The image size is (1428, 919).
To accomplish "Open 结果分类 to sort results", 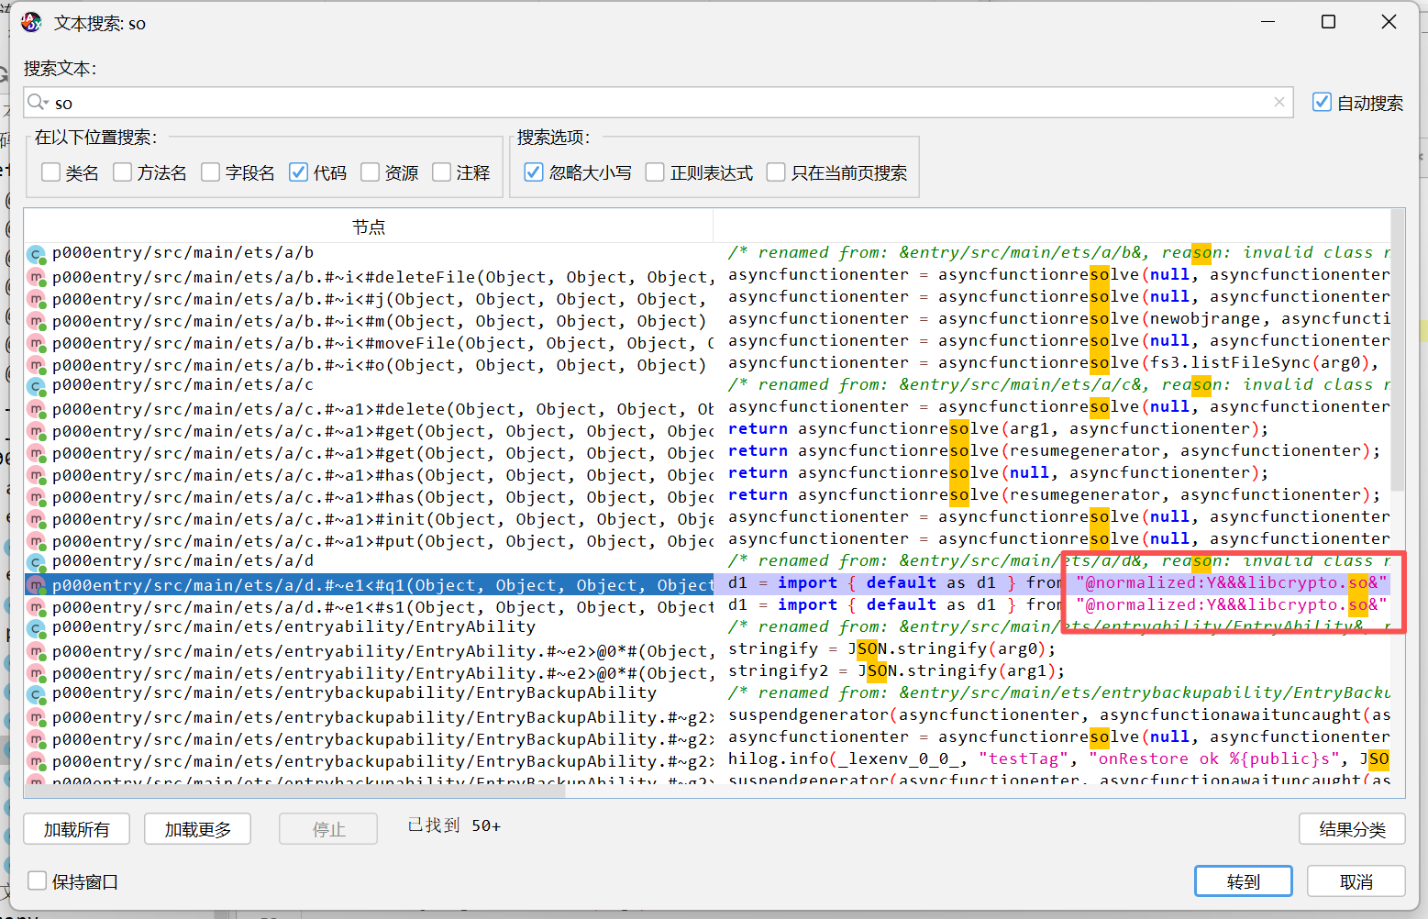I will [1352, 829].
